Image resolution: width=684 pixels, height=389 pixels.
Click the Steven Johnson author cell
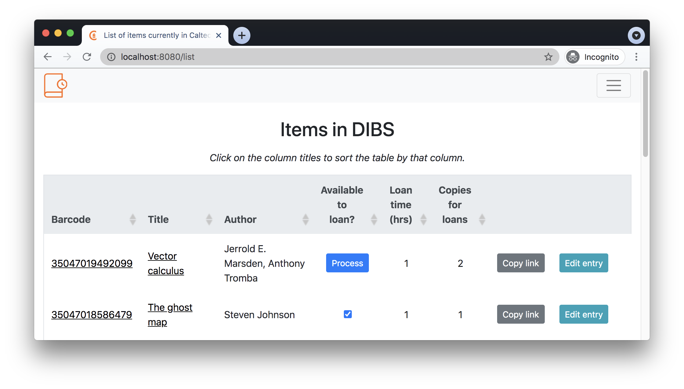(x=259, y=314)
